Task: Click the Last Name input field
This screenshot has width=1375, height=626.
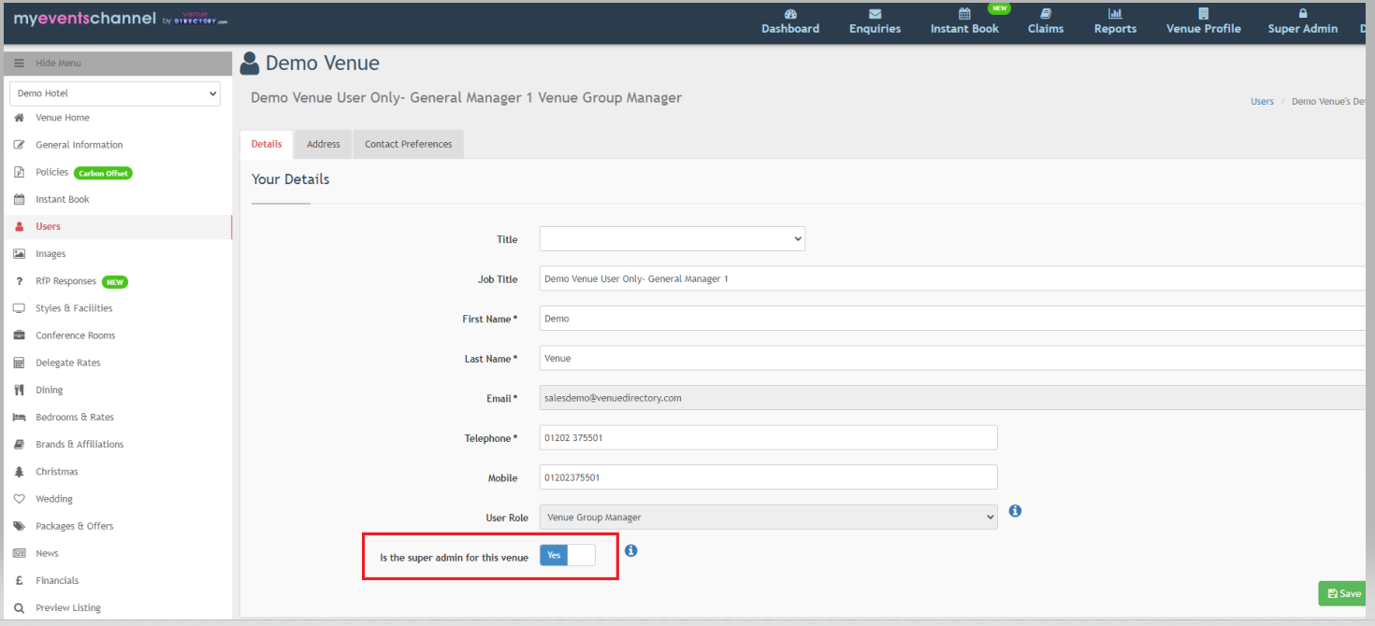Action: tap(954, 358)
